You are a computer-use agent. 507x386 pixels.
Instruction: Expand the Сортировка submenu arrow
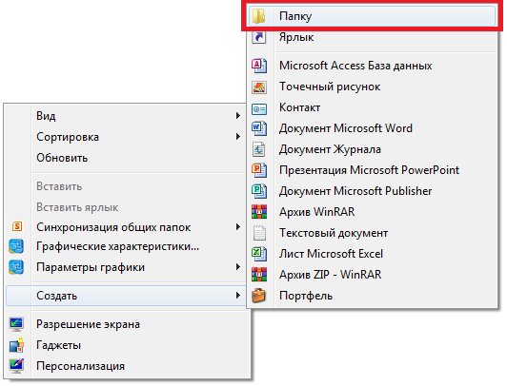[x=238, y=137]
